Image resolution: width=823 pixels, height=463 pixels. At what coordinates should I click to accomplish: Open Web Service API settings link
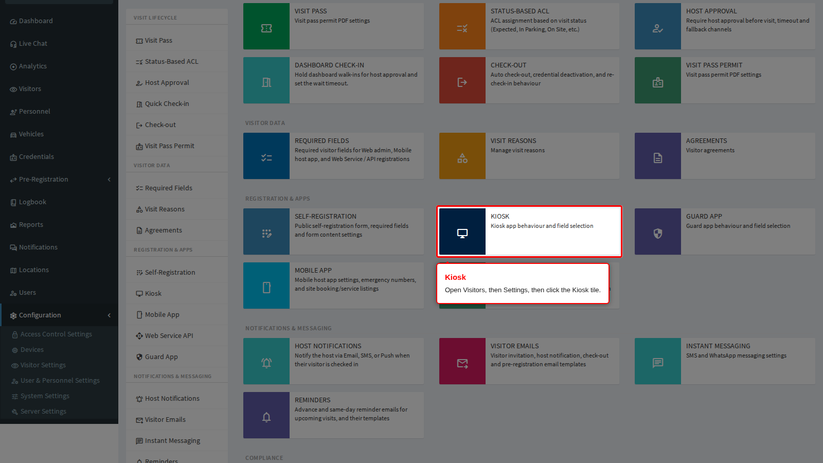(x=177, y=336)
